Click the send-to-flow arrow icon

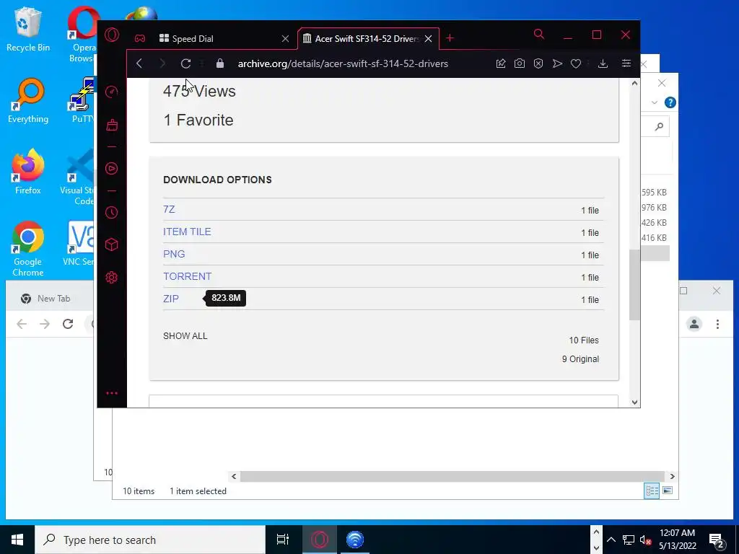click(557, 63)
